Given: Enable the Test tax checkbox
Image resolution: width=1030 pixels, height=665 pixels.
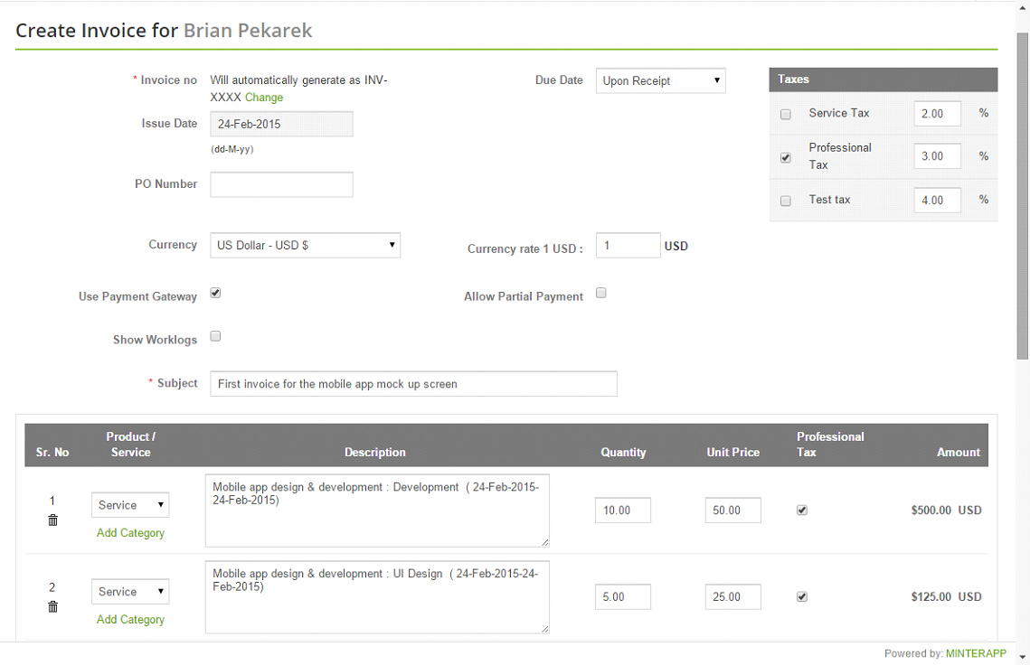Looking at the screenshot, I should [x=786, y=201].
